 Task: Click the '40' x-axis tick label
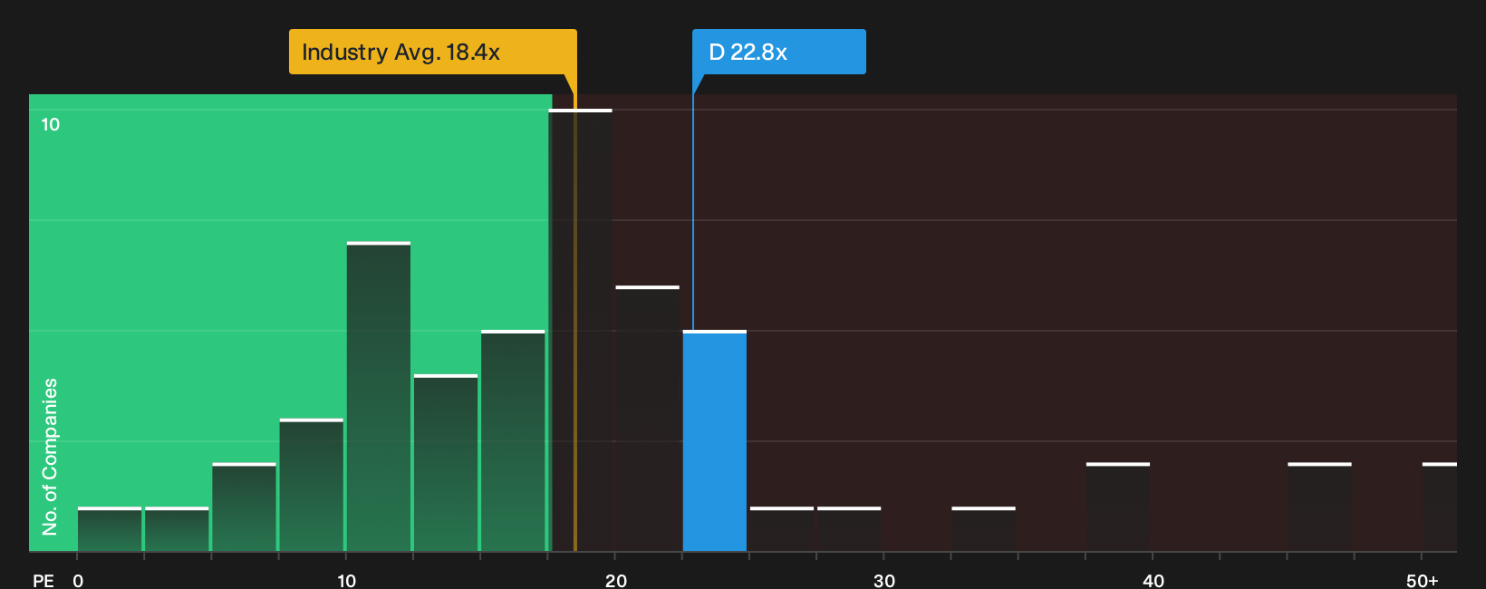pos(1153,580)
